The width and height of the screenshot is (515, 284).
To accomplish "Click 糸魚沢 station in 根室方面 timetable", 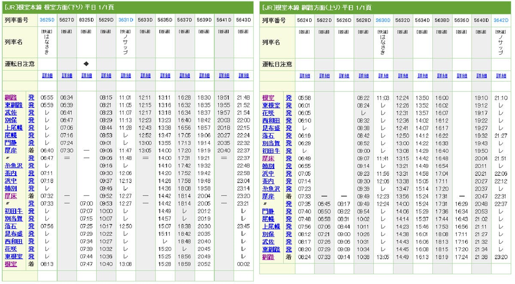I will pos(14,166).
